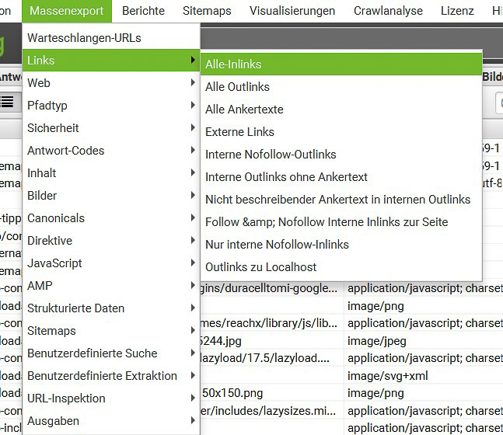The image size is (503, 435).
Task: Click the list view icon in the toolbar
Action: coord(9,102)
